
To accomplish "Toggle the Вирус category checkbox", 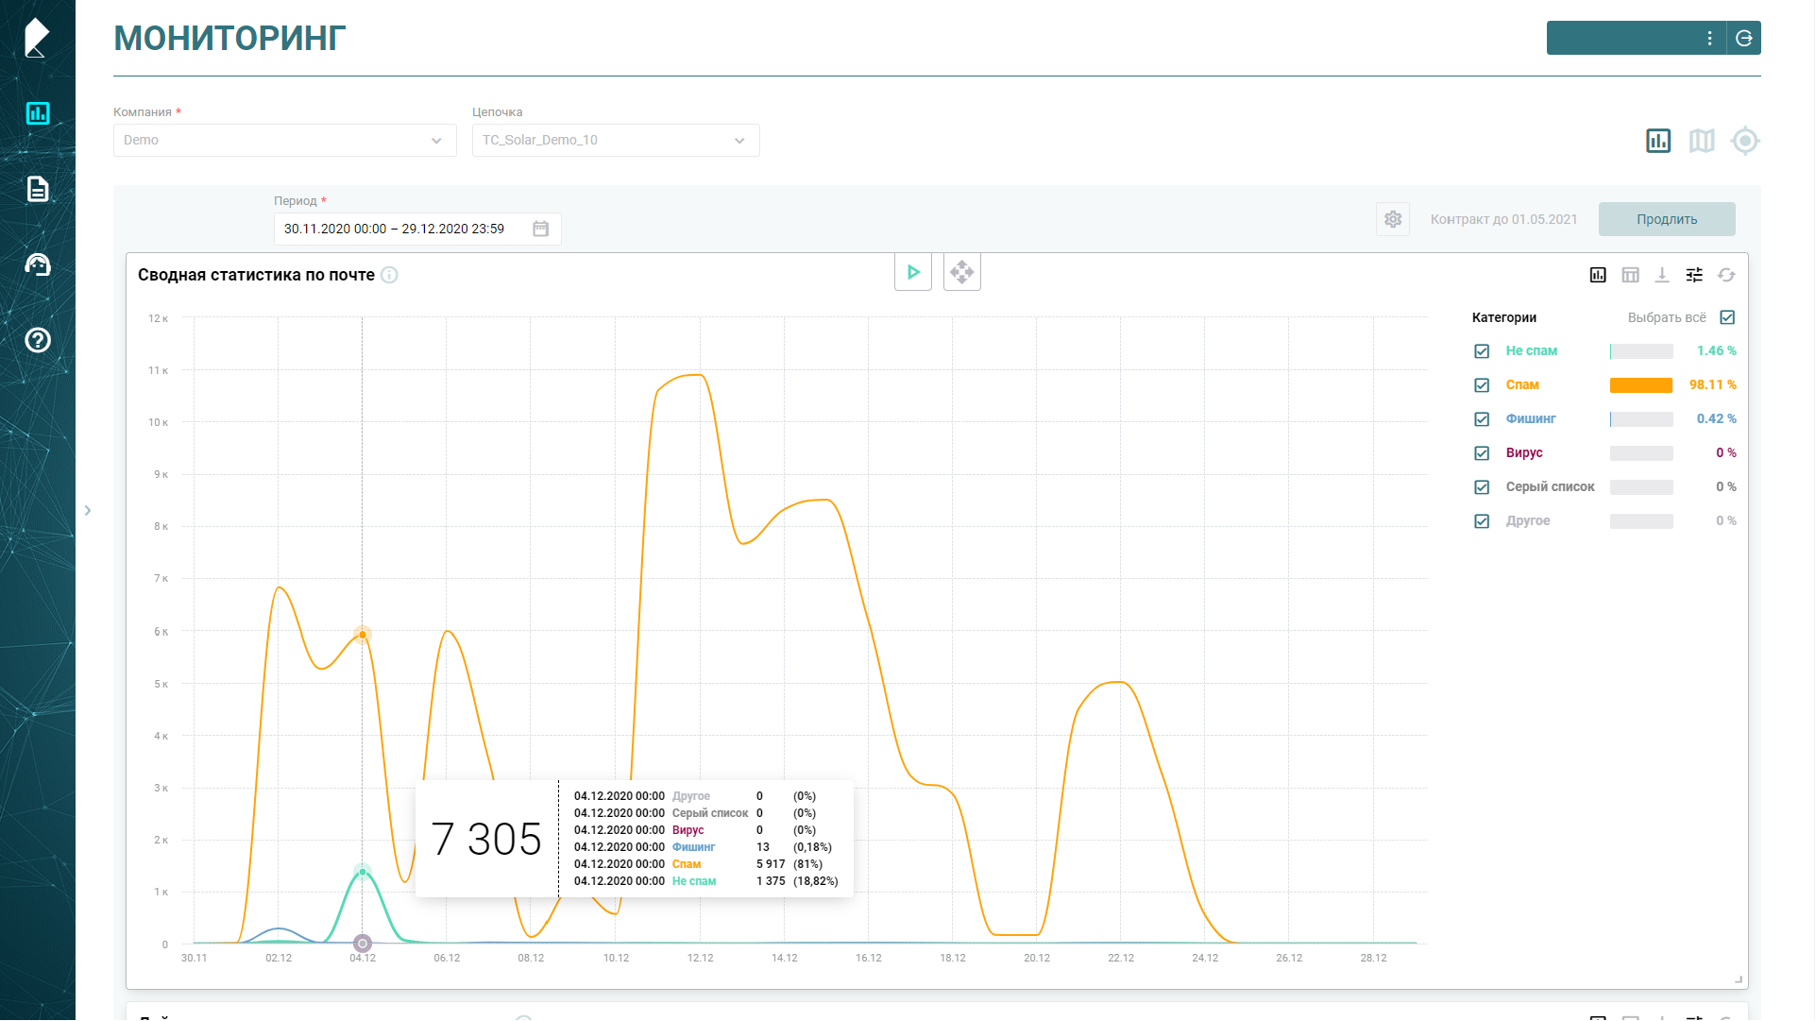I will pos(1482,453).
